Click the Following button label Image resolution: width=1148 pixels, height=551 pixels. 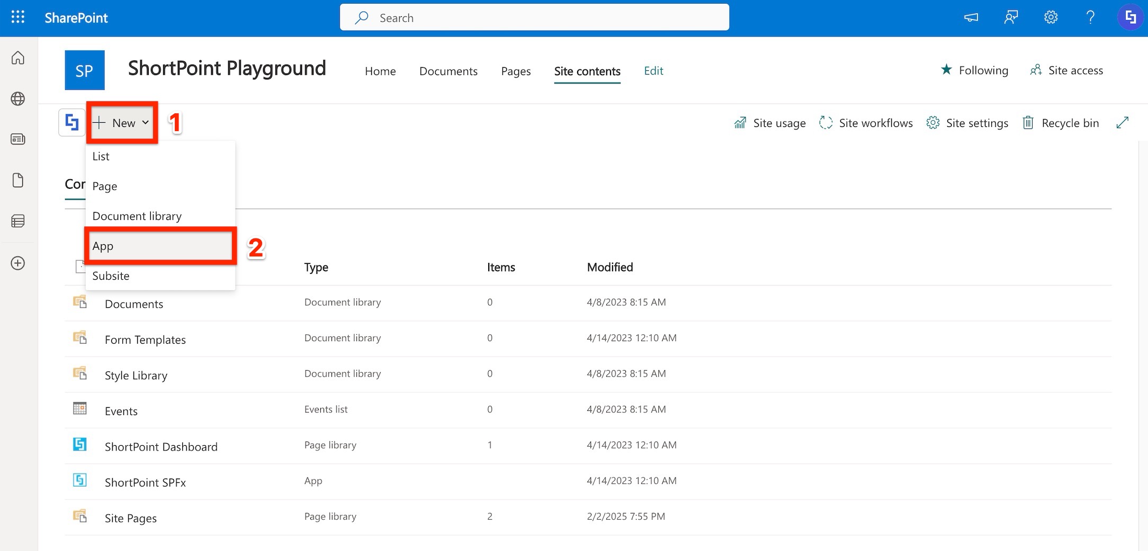coord(983,70)
